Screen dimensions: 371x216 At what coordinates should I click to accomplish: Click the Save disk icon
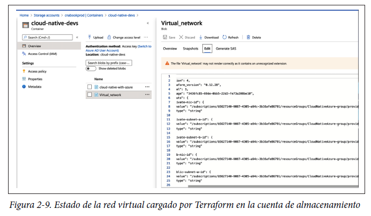click(x=165, y=38)
